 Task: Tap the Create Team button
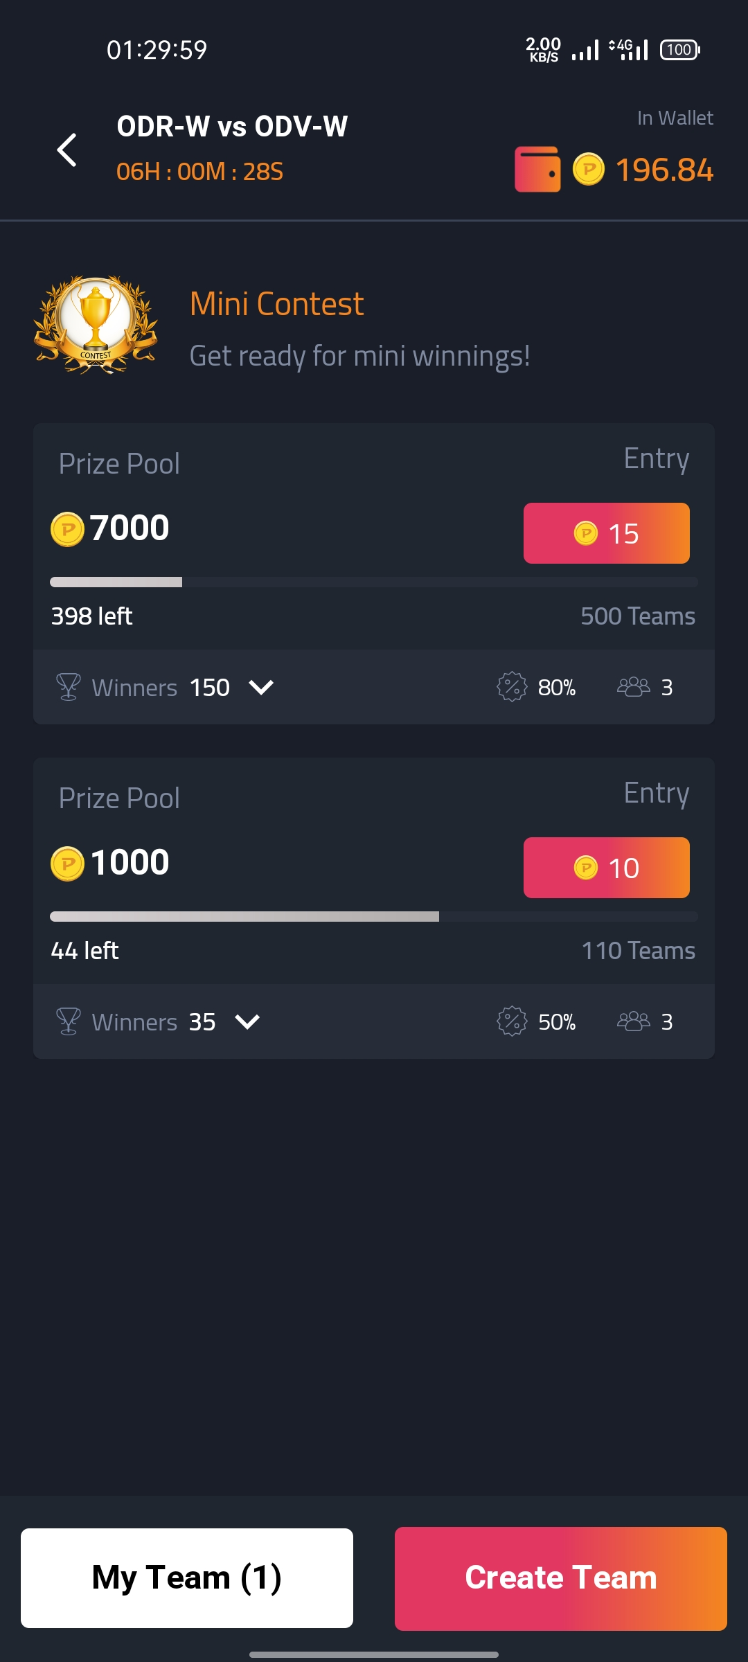[x=561, y=1579]
